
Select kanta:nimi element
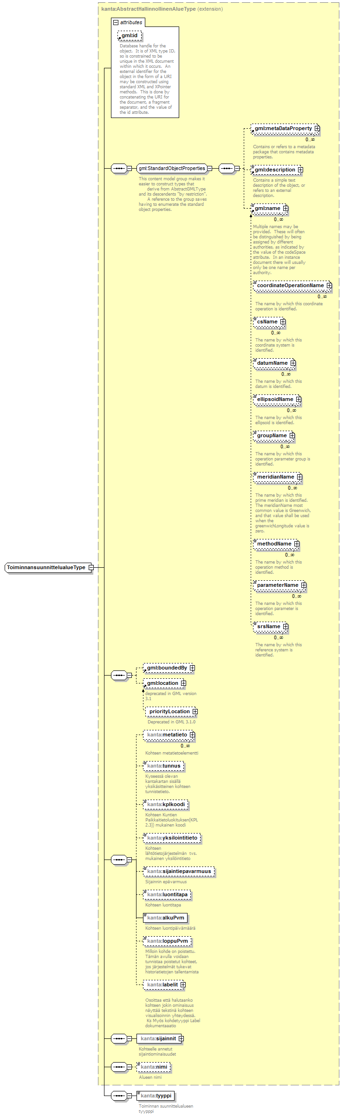154,1067
